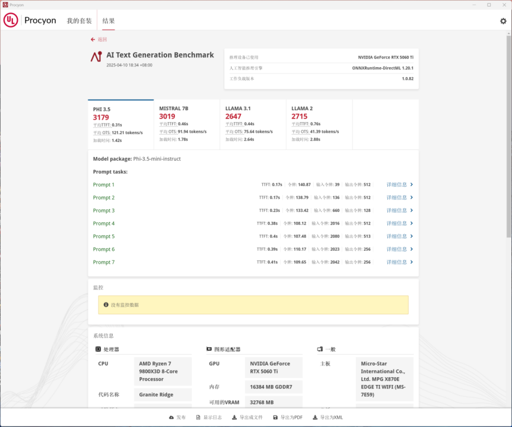The width and height of the screenshot is (512, 427).
Task: Click the Prompt 1 label
Action: (103, 184)
